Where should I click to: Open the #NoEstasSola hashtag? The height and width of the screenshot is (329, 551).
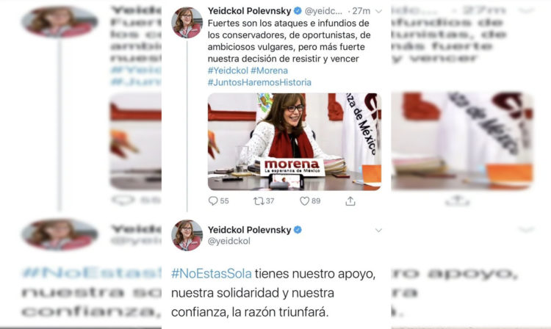212,273
